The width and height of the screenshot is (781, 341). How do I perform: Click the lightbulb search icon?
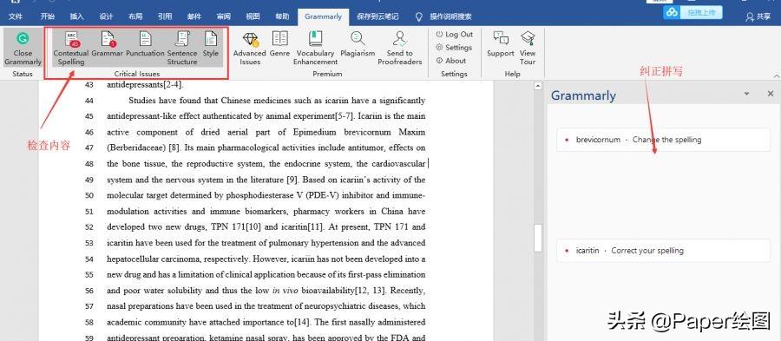(419, 16)
